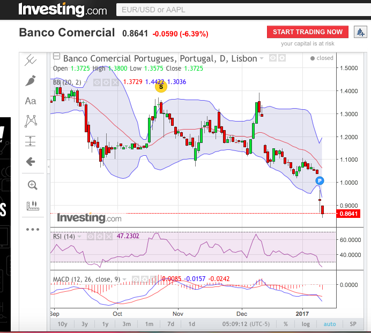Toggle the SP option in bottom bar
371x333 pixels.
click(353, 324)
